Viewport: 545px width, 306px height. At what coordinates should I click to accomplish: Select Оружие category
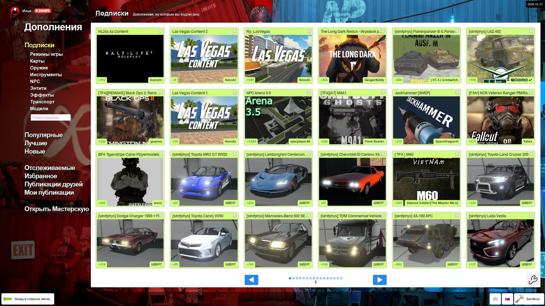39,68
